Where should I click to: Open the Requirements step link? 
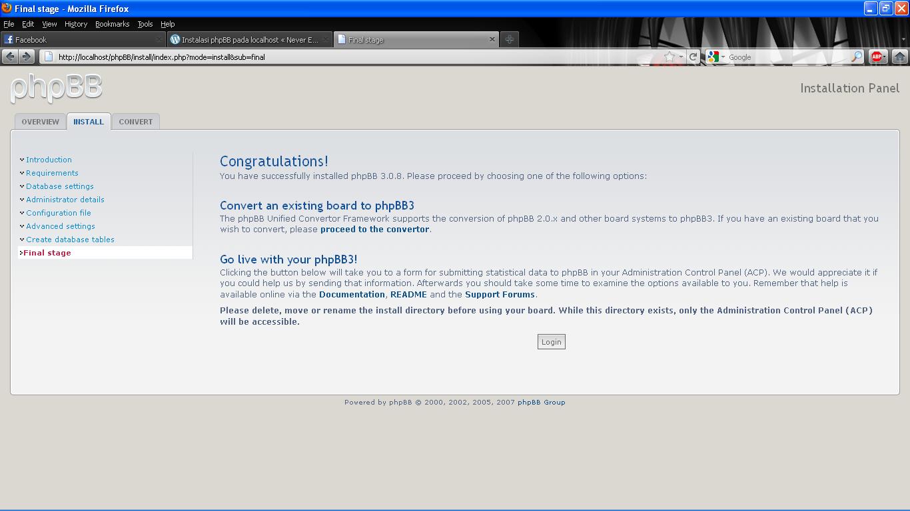pos(52,173)
